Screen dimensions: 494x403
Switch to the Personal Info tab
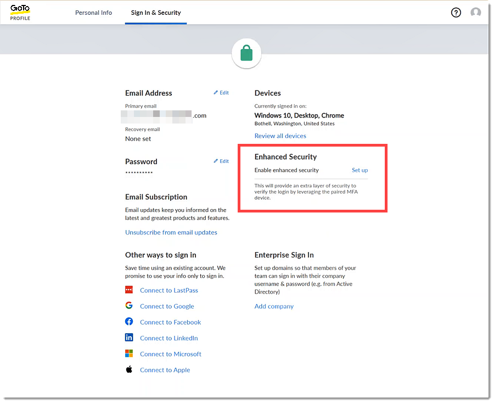pyautogui.click(x=93, y=12)
